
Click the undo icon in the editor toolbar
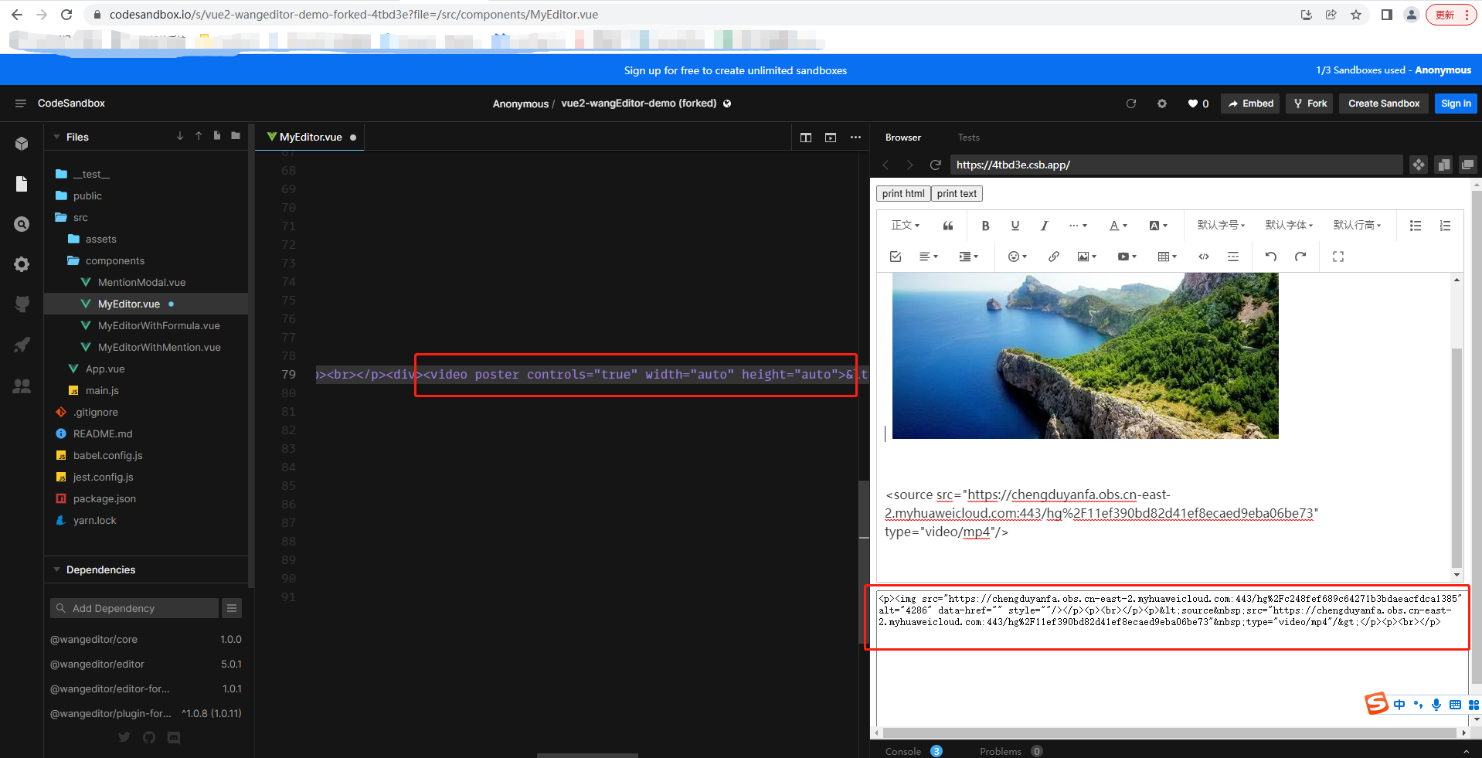pyautogui.click(x=1270, y=256)
